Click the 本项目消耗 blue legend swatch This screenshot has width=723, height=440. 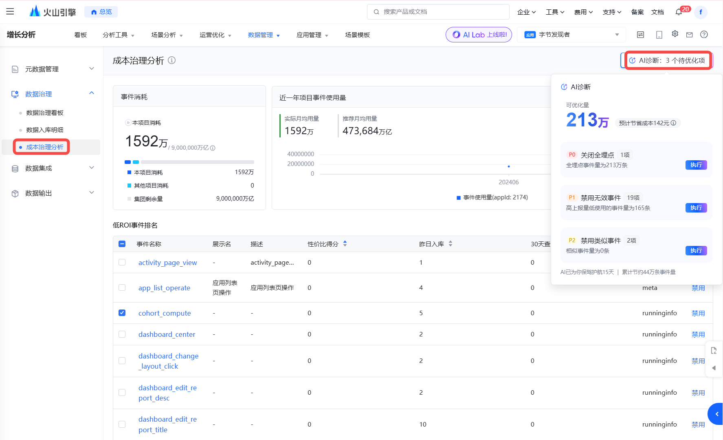tap(129, 172)
